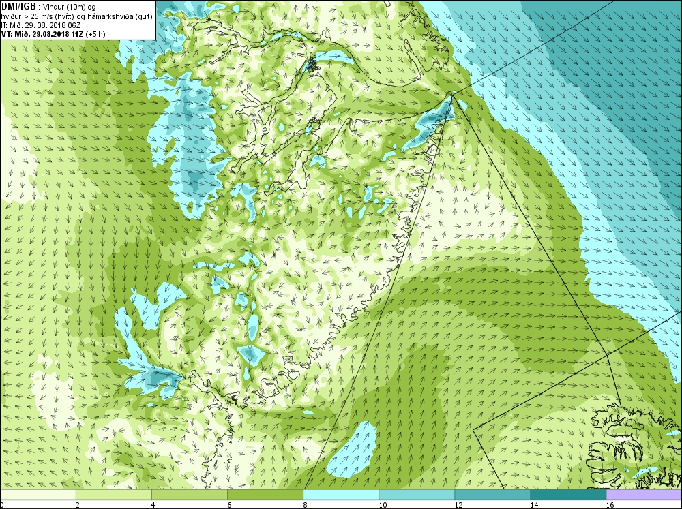Click the valid time 'VT: Mið. 29.08.2018 11Z' line
The image size is (682, 509).
point(53,34)
